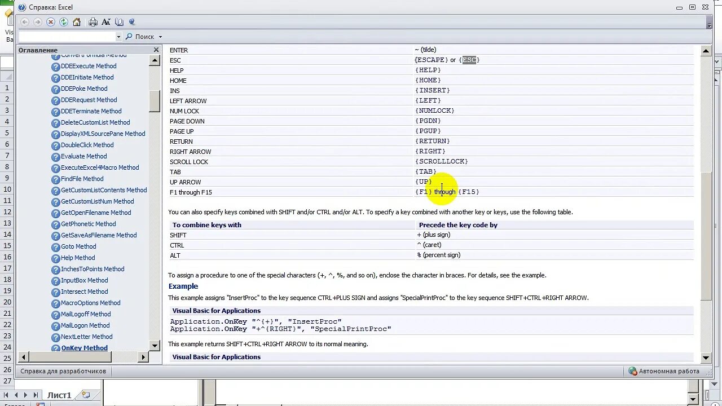Select the OnKey Method topic
This screenshot has height=406, width=722.
click(x=84, y=348)
